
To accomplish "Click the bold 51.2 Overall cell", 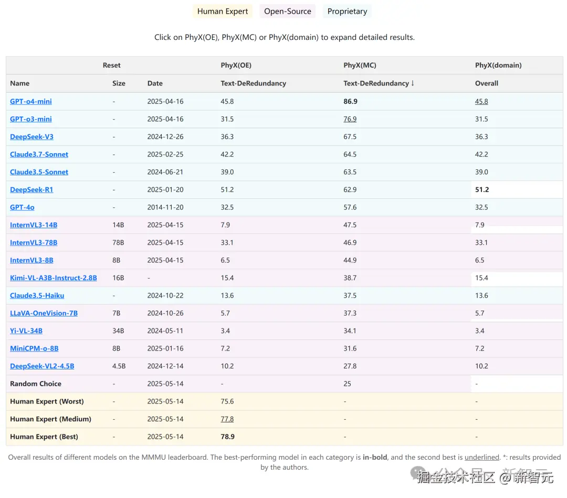I will (x=482, y=190).
